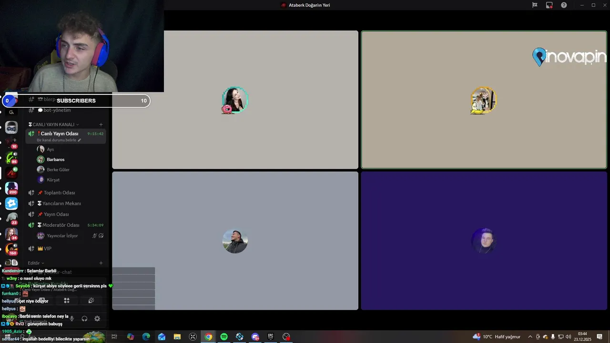Viewport: 610px width, 343px height.
Task: Select the Moderatör Odası voice channel
Action: 66,225
